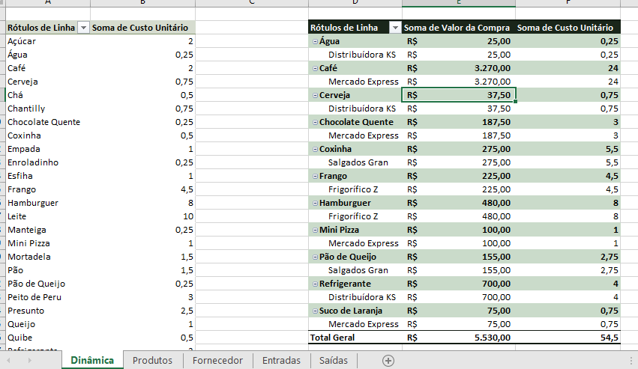
Task: Click Café total value 3.270,00
Action: pos(459,68)
